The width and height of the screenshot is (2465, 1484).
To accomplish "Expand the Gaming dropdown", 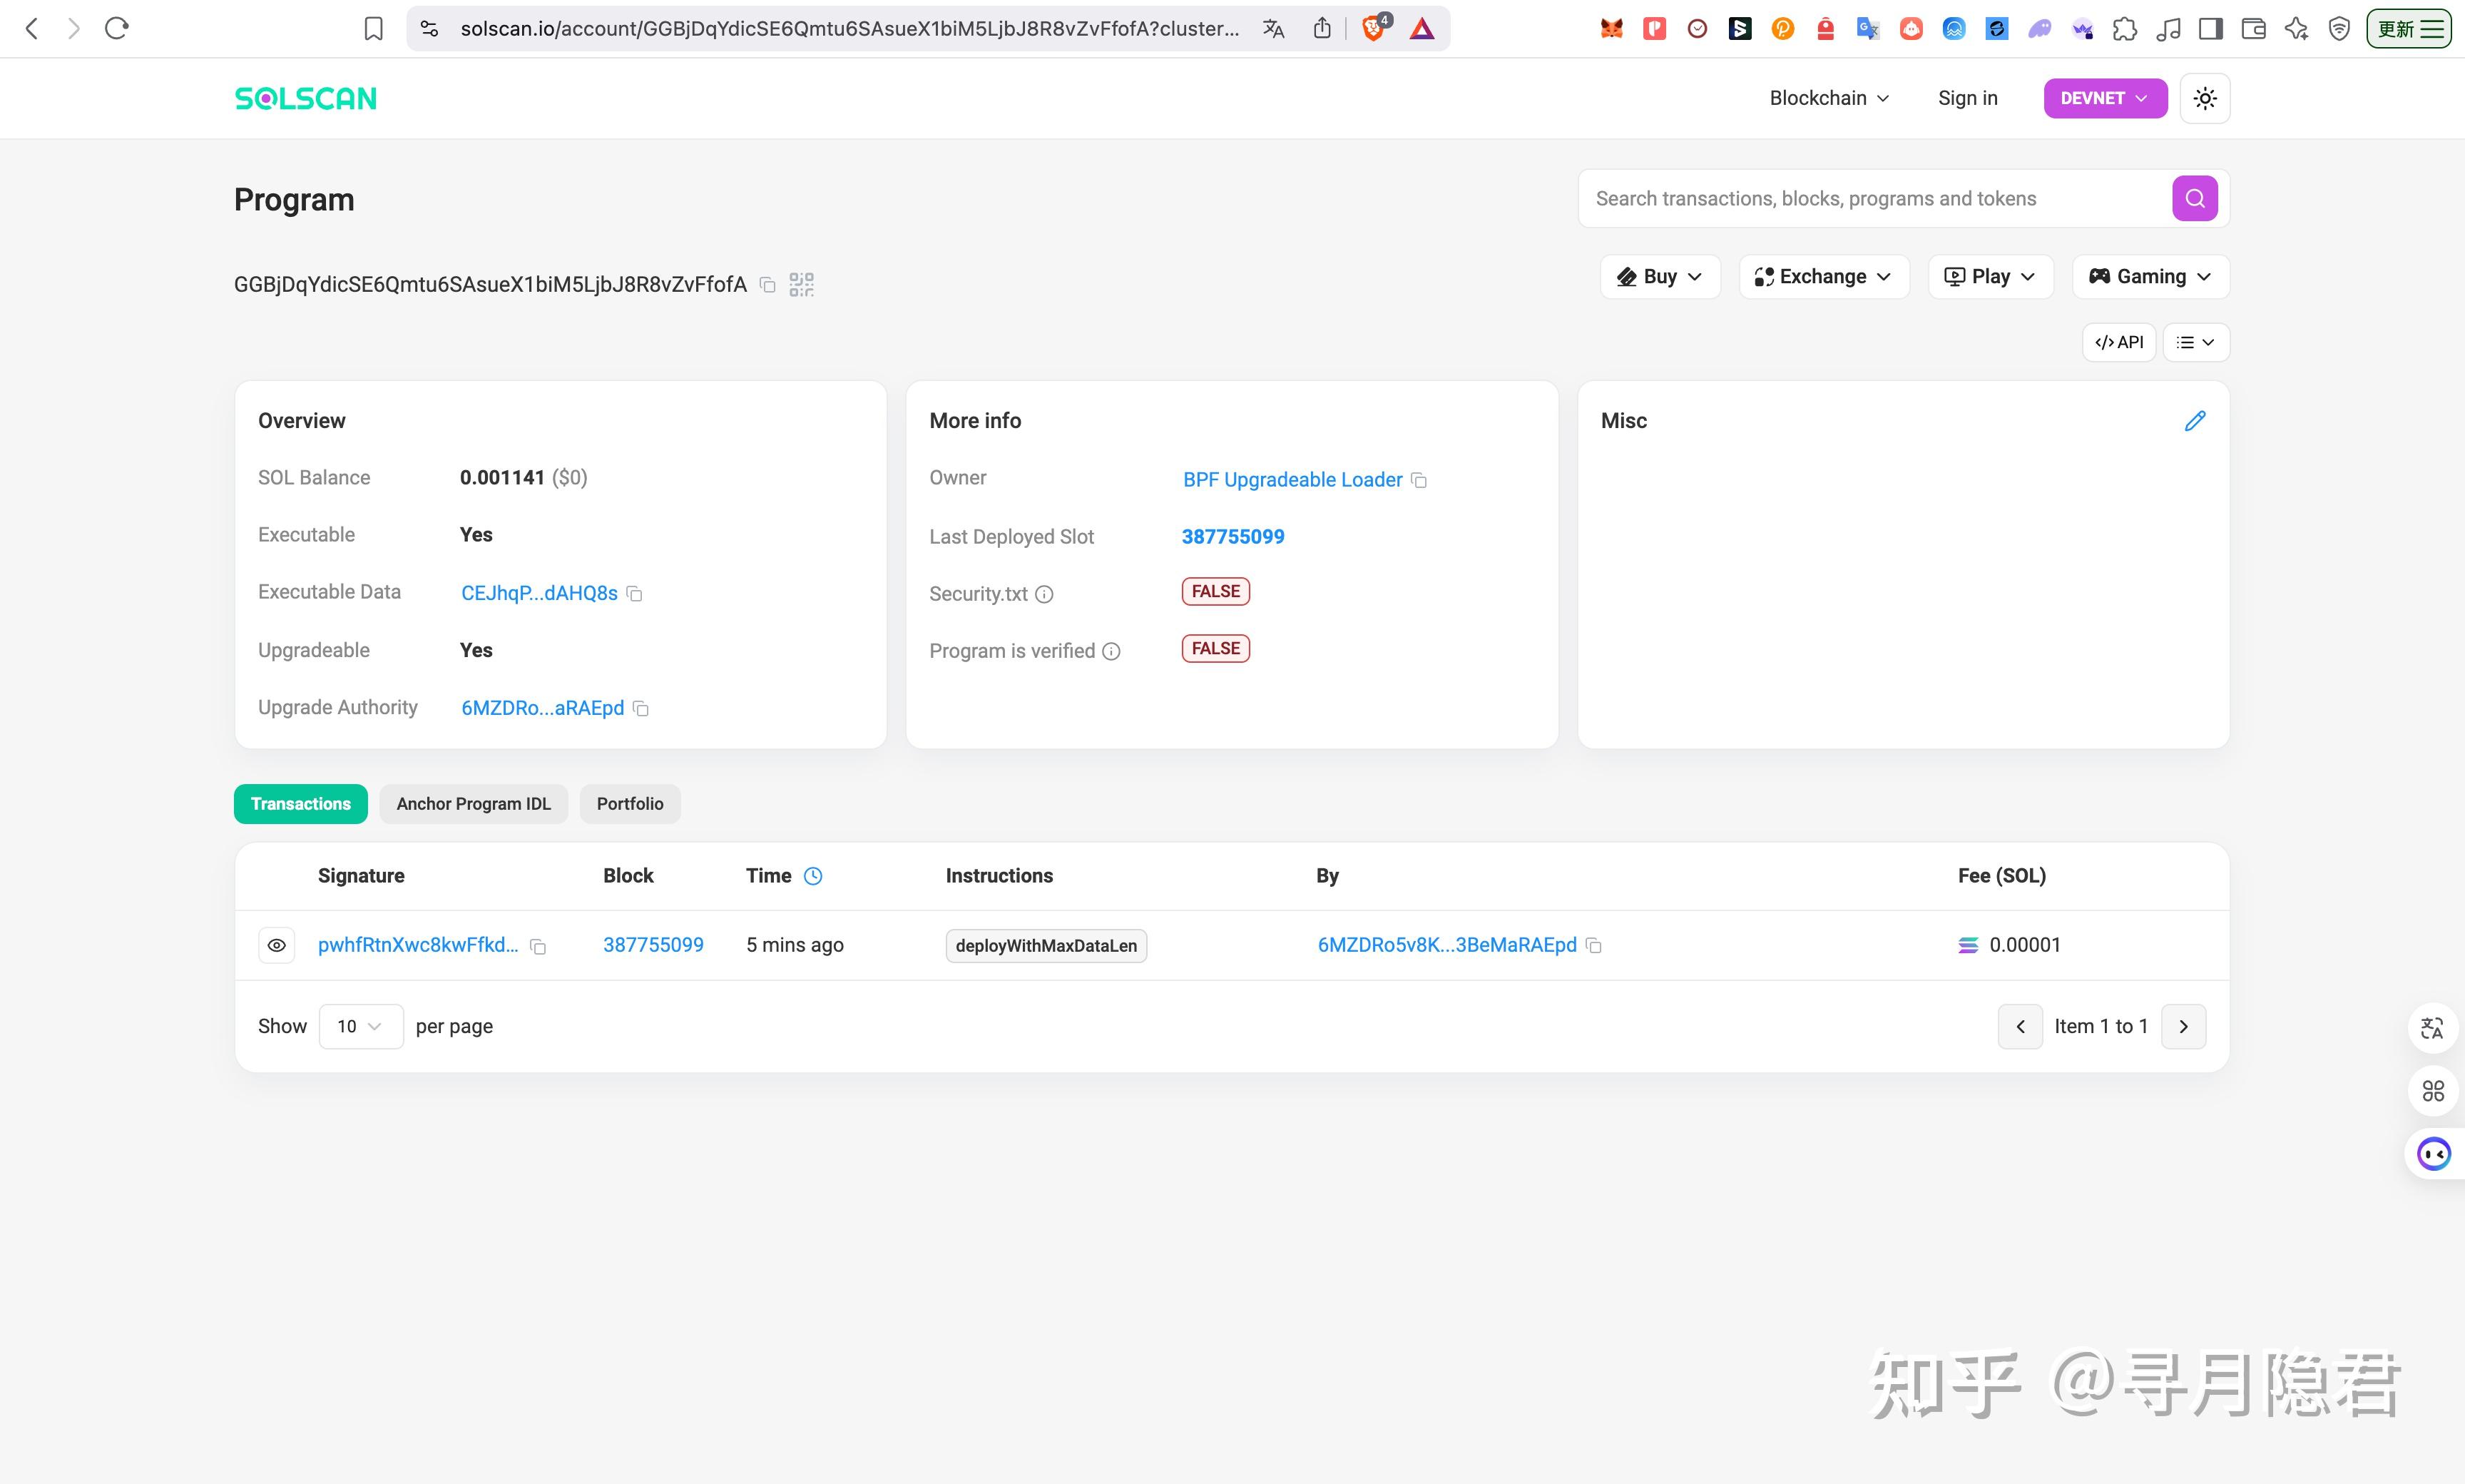I will point(2150,277).
